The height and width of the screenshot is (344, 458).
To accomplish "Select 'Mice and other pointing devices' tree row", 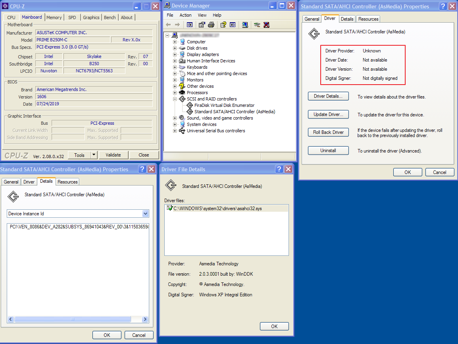I will (217, 73).
